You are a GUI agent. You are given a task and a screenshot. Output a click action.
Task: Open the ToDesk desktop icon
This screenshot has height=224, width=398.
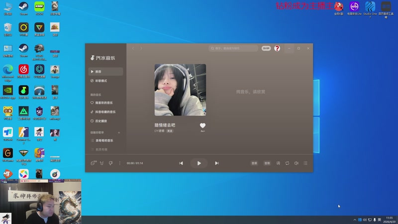tap(8, 134)
